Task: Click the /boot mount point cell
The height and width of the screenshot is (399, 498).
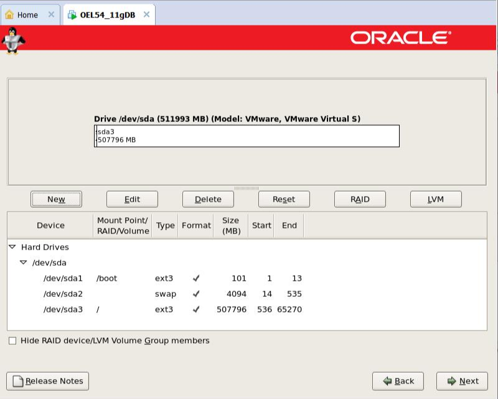Action: pos(106,278)
